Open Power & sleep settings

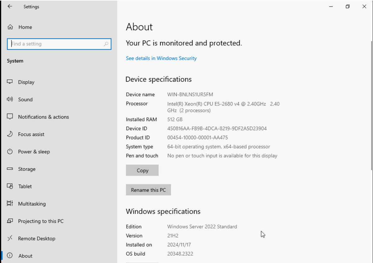(x=34, y=151)
